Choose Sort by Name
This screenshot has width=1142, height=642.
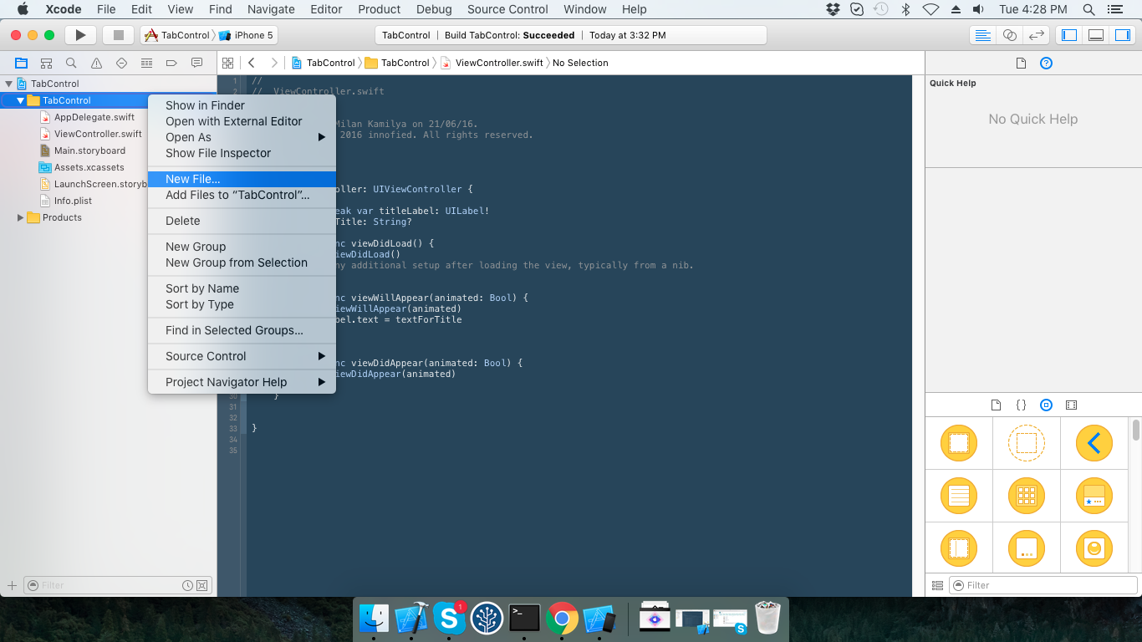coord(242,288)
